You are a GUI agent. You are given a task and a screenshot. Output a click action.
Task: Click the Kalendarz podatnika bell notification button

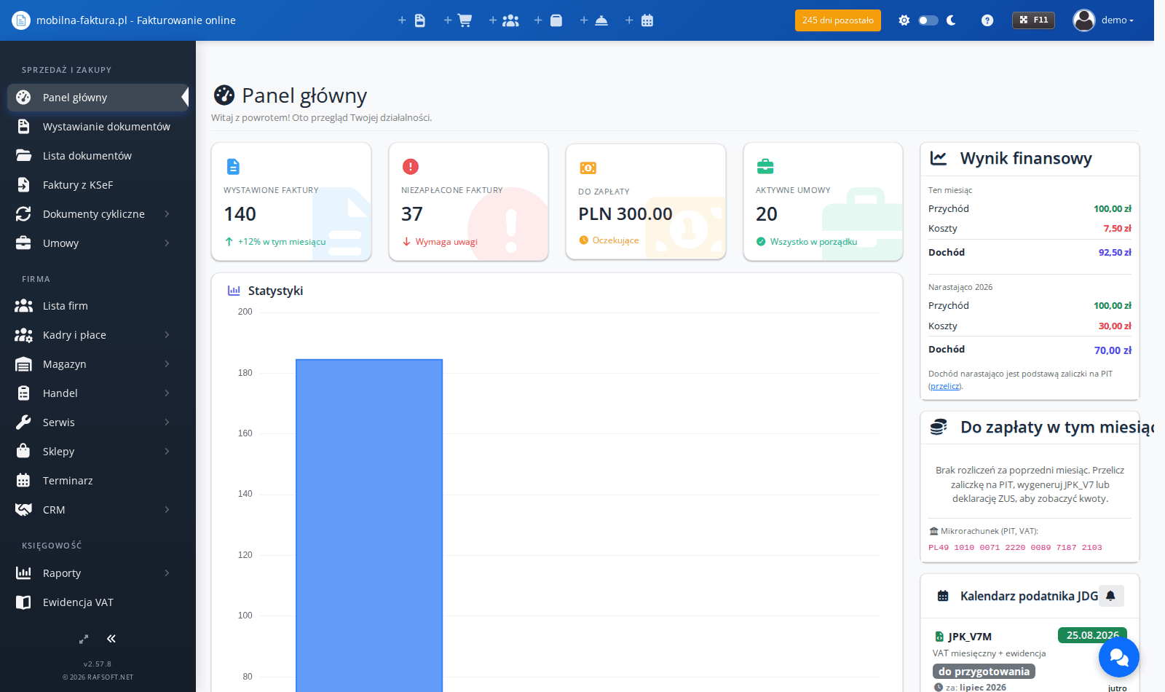click(1111, 596)
